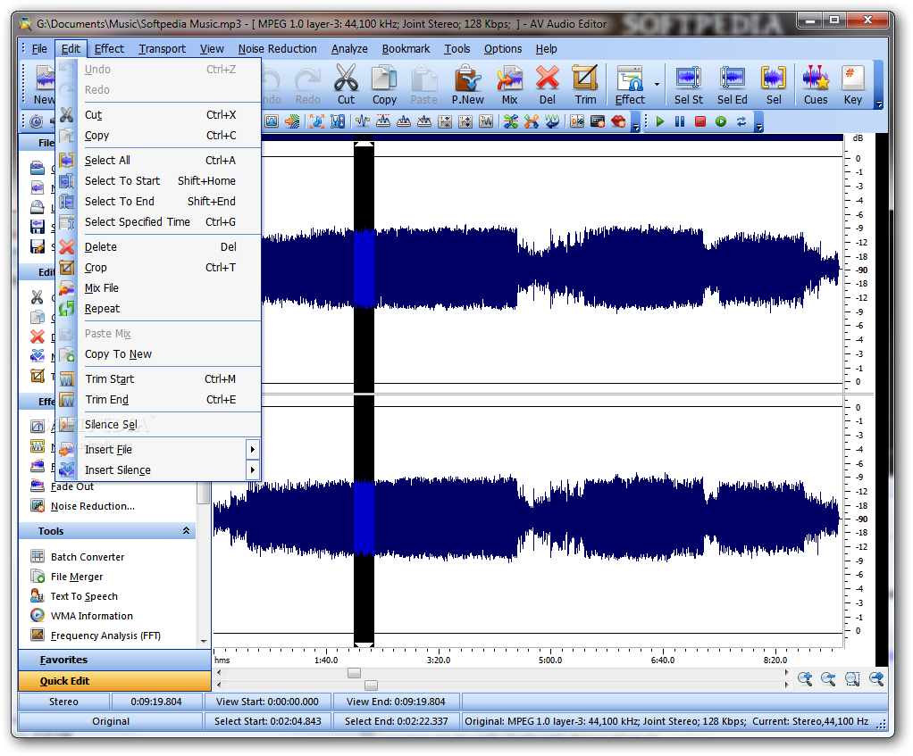Click the red lips icon in second toolbar
This screenshot has width=913, height=756.
(x=618, y=121)
